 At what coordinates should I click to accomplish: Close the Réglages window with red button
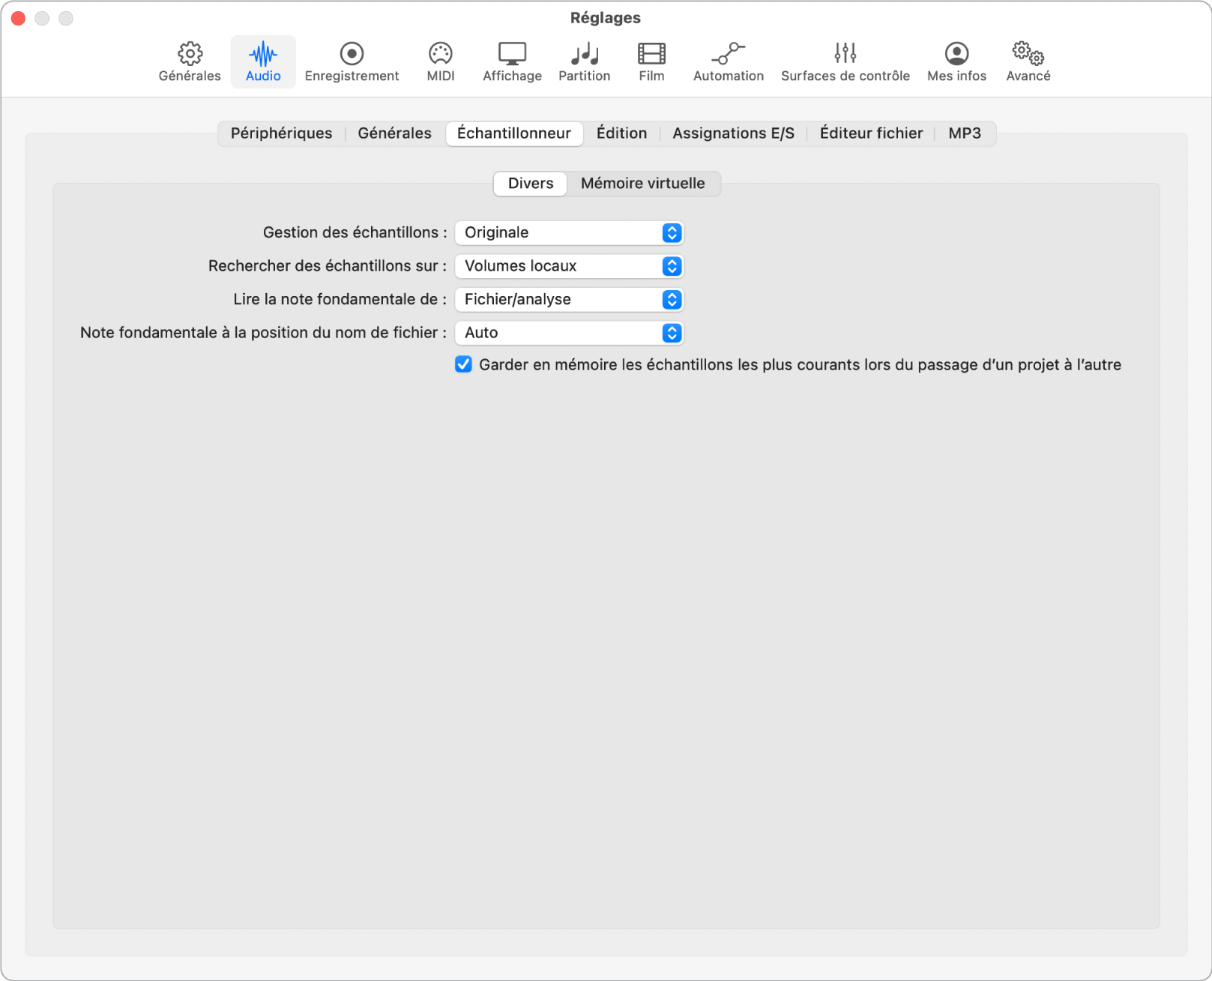click(x=19, y=18)
